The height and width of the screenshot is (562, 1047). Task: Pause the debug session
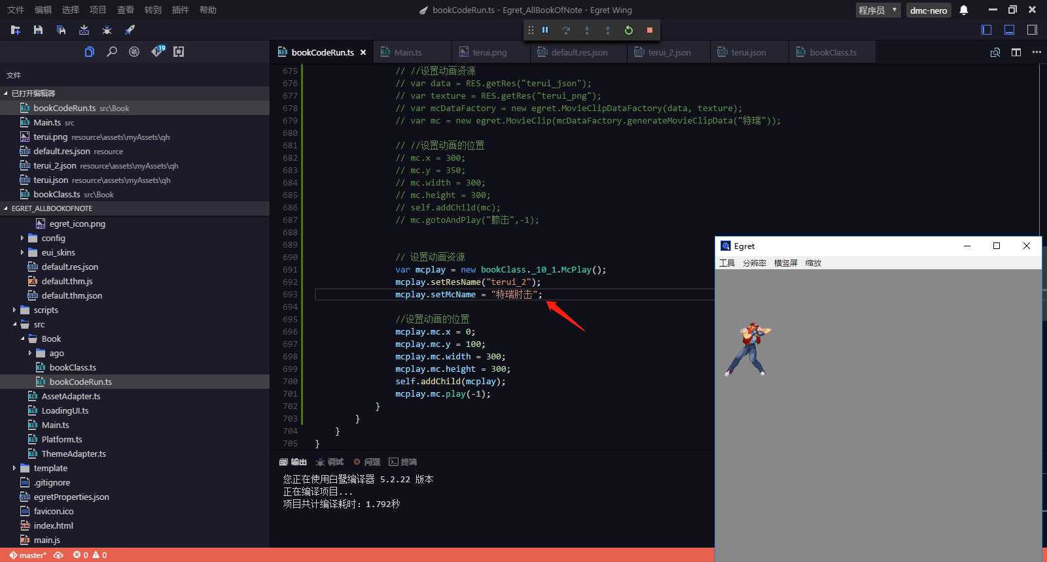point(545,30)
